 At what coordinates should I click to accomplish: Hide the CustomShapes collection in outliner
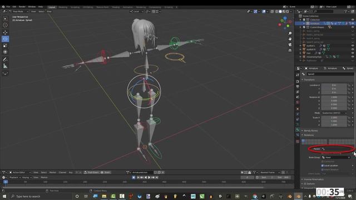[353, 27]
